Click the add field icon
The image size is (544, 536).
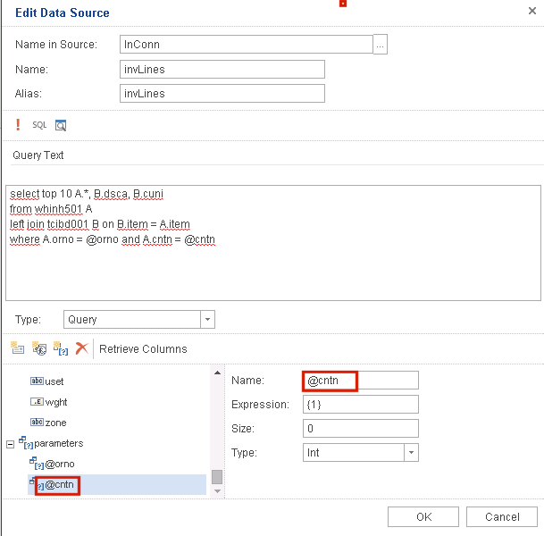pyautogui.click(x=18, y=348)
